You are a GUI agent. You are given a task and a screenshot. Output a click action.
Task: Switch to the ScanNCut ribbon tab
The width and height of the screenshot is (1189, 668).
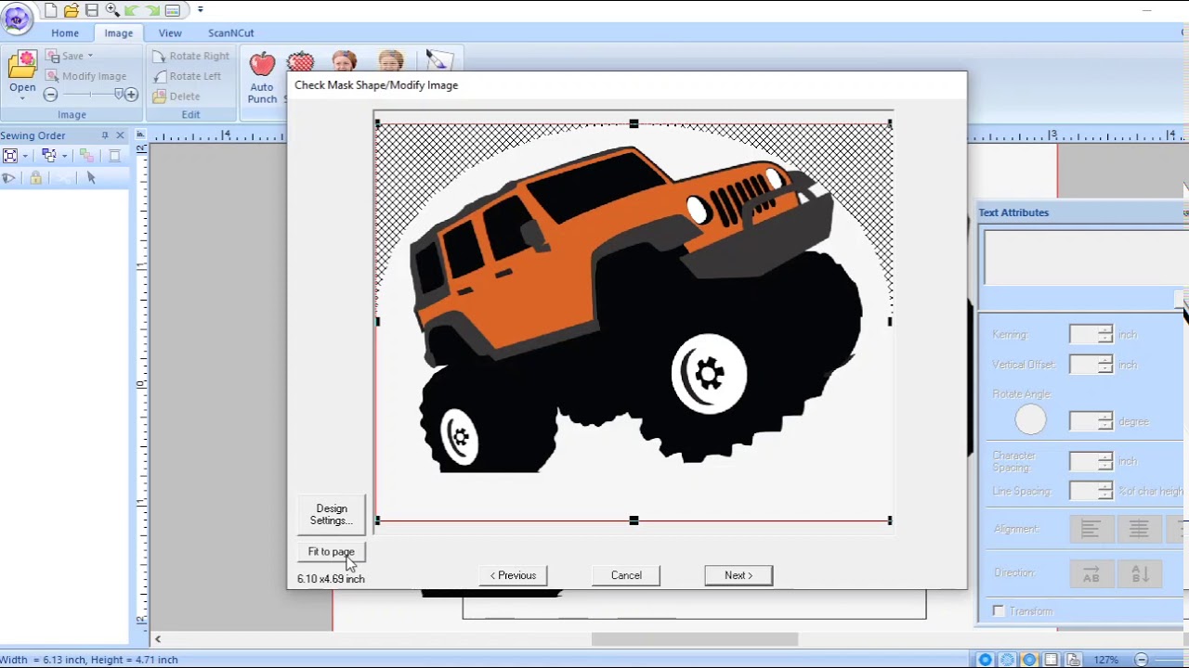230,32
